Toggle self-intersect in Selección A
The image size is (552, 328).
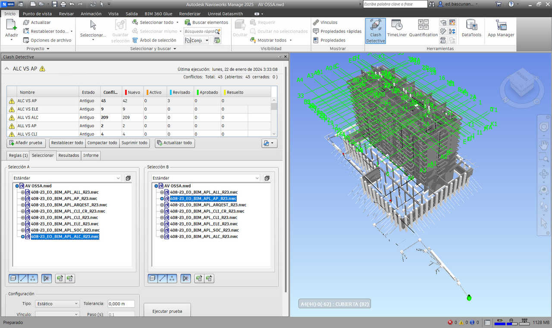47,278
